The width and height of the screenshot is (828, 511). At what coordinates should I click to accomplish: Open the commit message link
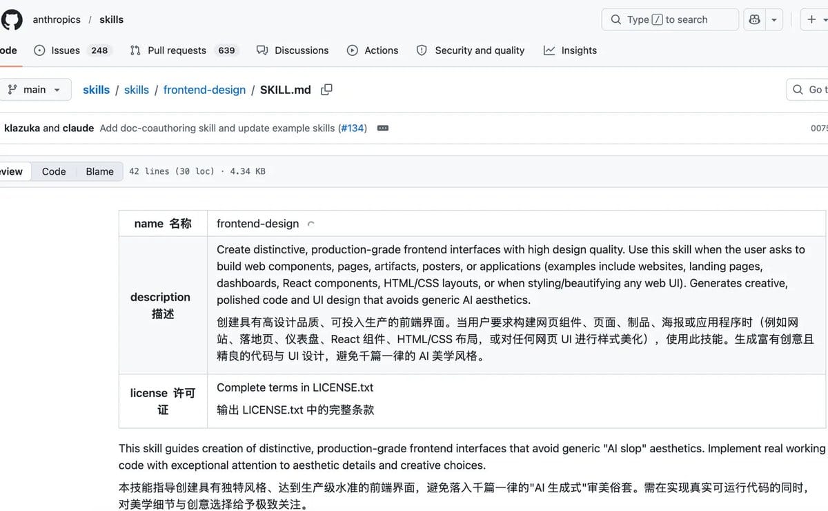click(x=217, y=128)
